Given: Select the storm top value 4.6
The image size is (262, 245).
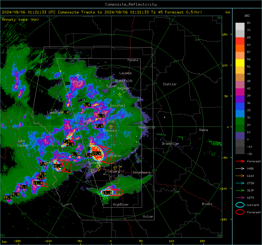Looking at the screenshot, I should coord(70,144).
